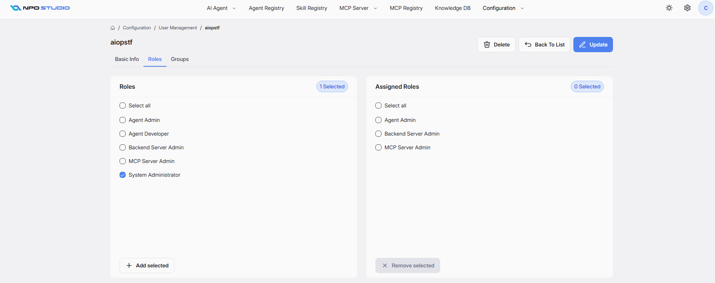Click the NPO Studio logo
The height and width of the screenshot is (283, 715).
[40, 8]
